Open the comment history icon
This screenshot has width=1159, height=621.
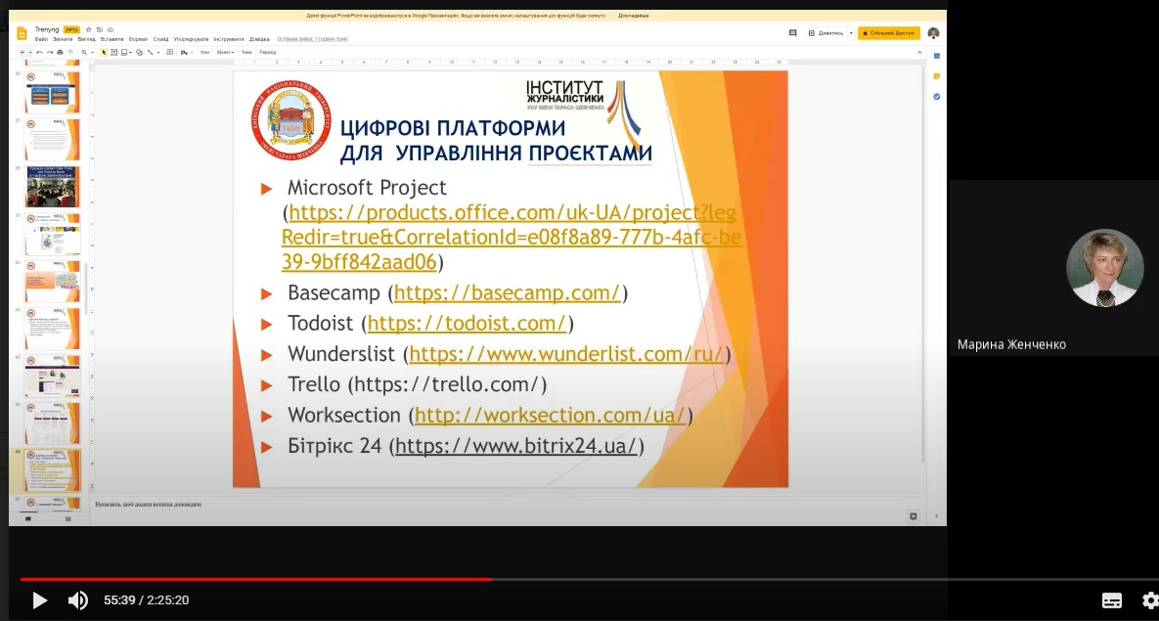[792, 33]
